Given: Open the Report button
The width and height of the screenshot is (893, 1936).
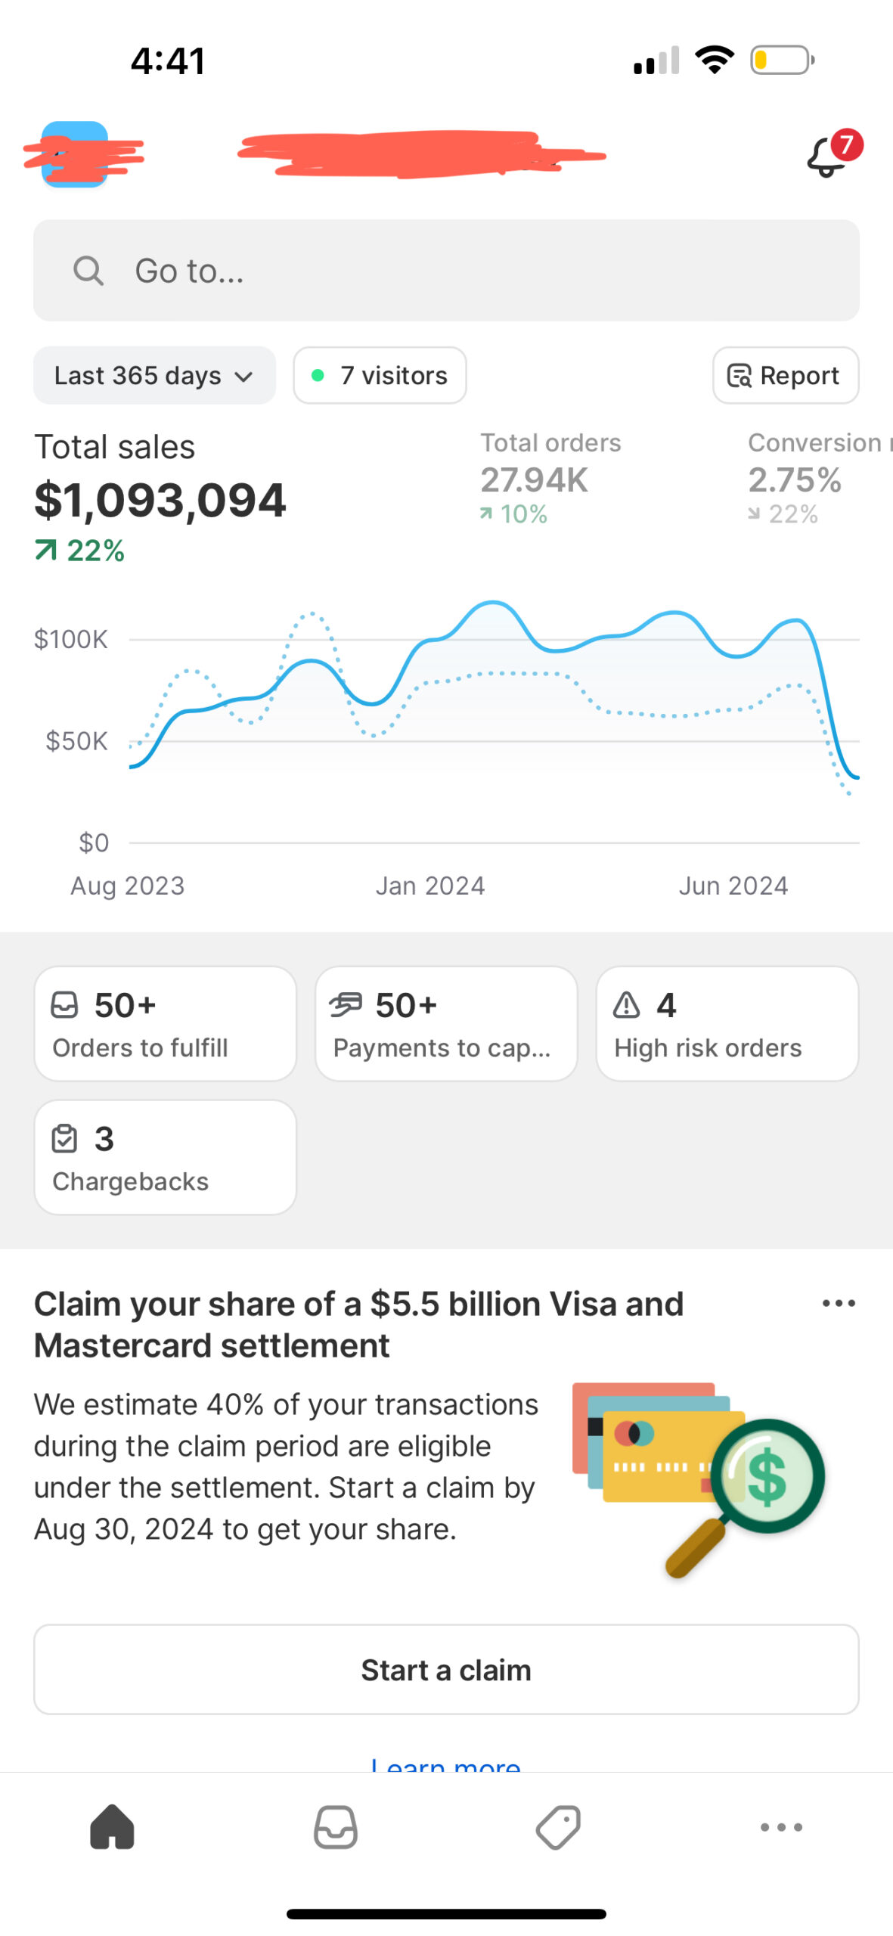Looking at the screenshot, I should [786, 375].
